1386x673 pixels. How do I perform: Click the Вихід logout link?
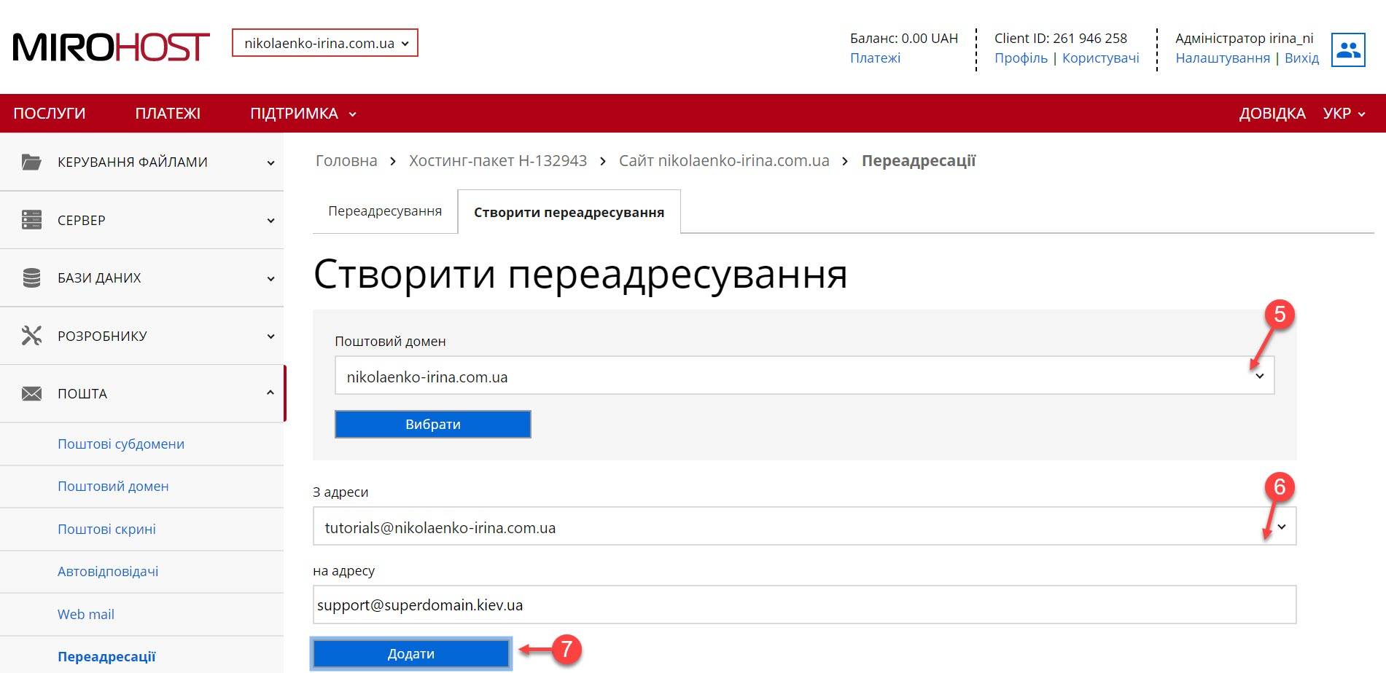pyautogui.click(x=1301, y=58)
